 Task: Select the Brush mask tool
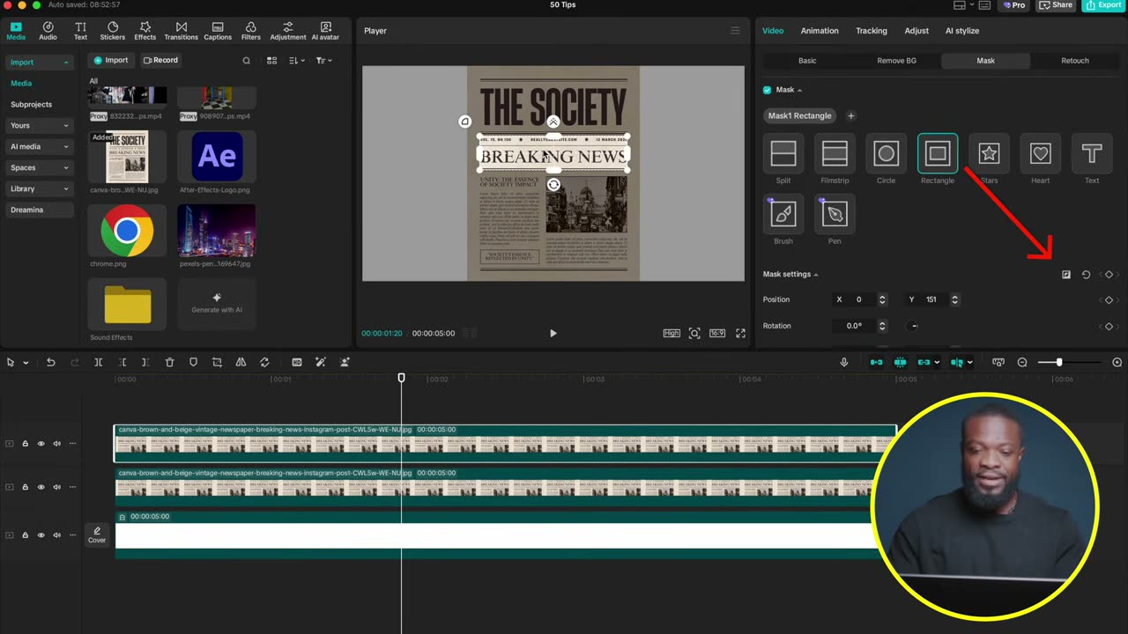coord(783,214)
